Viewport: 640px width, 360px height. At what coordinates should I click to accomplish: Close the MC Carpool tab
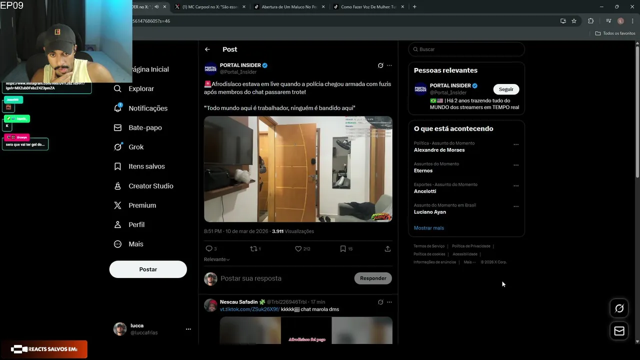(x=244, y=7)
